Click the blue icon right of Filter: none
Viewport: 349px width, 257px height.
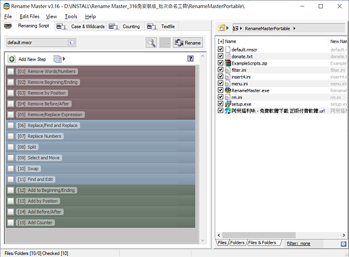click(343, 244)
